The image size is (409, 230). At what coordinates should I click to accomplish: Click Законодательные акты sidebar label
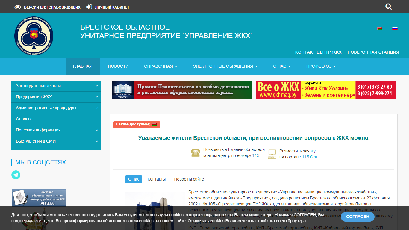pyautogui.click(x=38, y=86)
